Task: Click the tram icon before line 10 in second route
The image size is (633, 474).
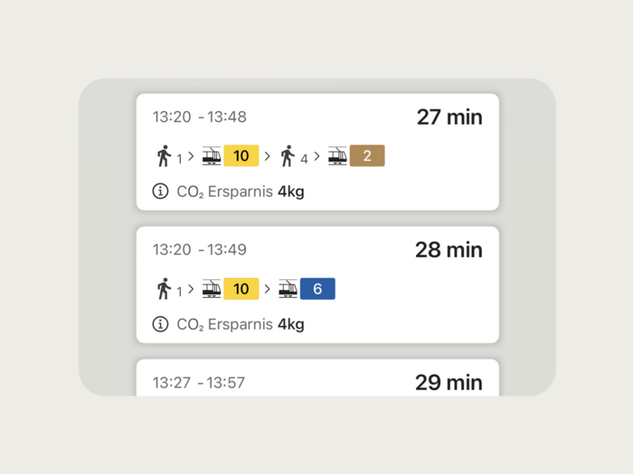Action: [x=212, y=289]
